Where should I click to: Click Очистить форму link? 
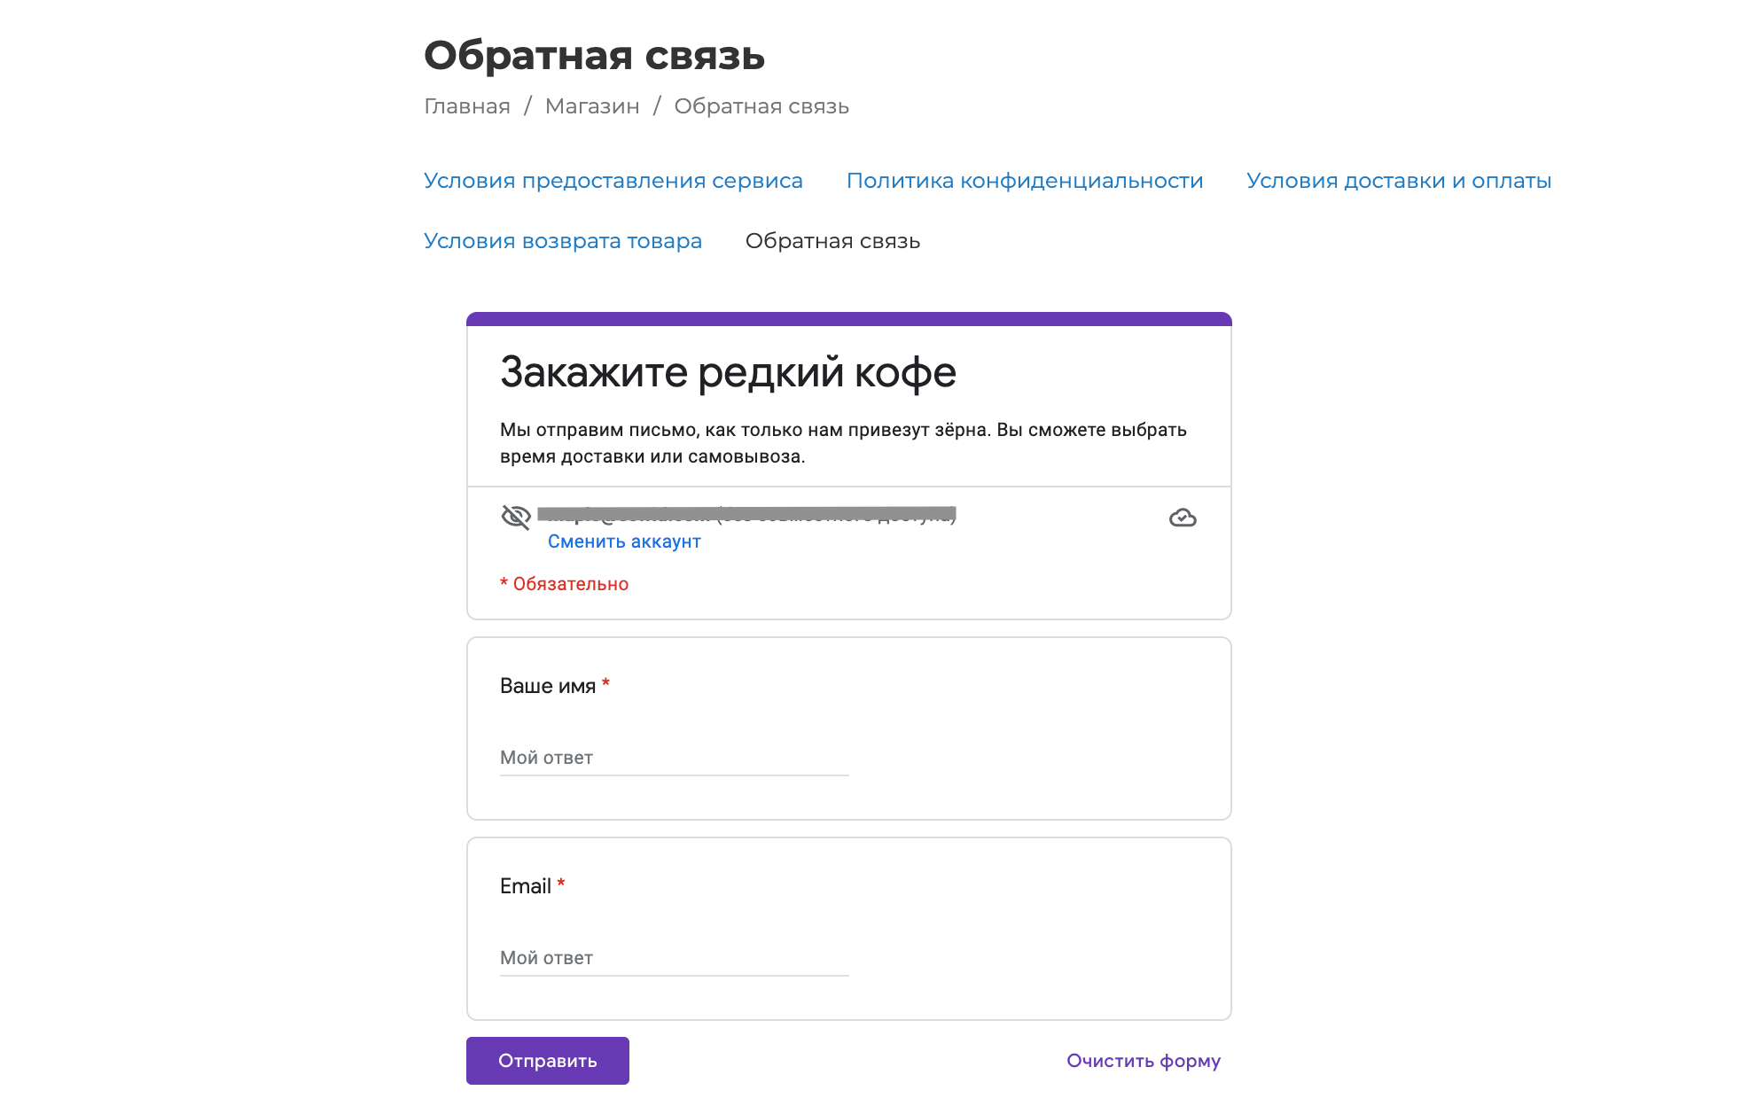[x=1144, y=1061]
